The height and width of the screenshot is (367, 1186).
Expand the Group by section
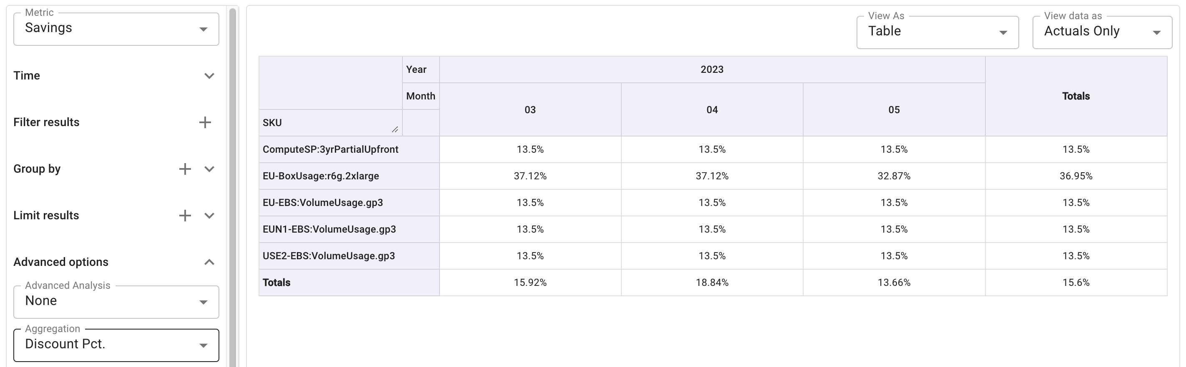209,169
